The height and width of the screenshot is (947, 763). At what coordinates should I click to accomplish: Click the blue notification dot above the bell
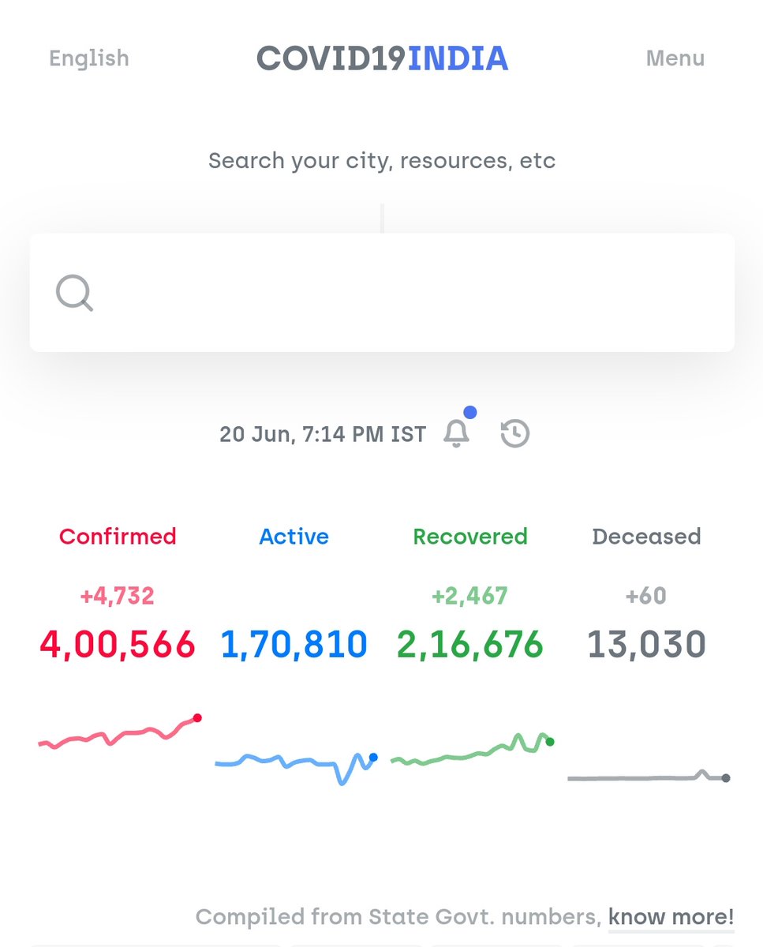(x=469, y=411)
